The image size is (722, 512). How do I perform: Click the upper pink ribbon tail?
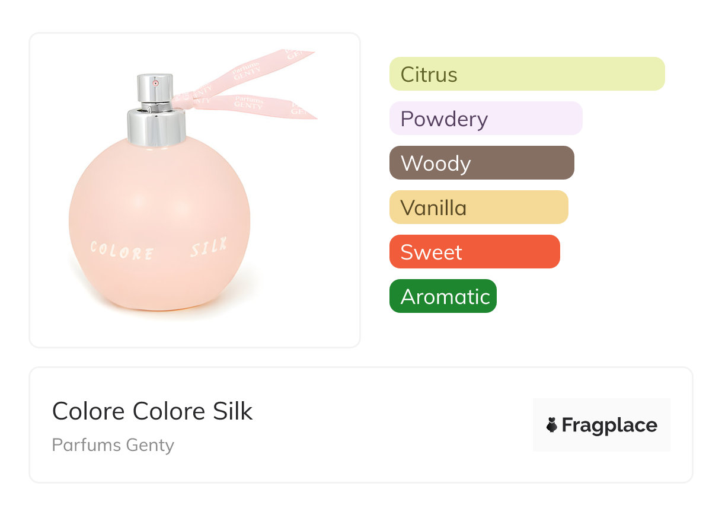[255, 69]
